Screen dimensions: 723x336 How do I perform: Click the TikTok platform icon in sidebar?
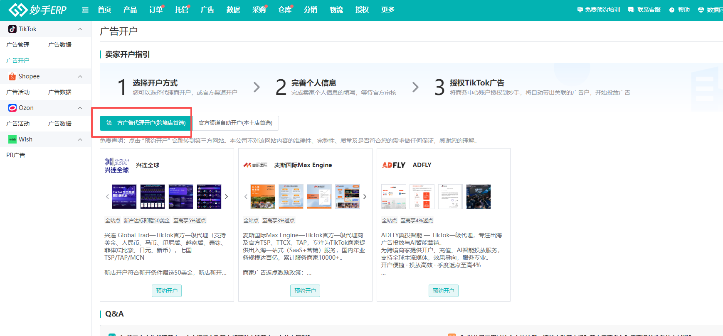12,29
